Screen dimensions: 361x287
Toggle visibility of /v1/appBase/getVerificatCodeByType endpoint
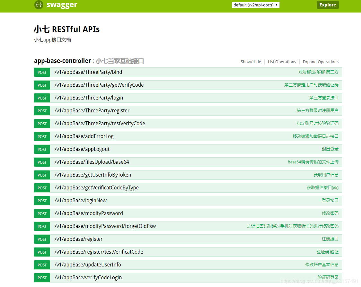(x=96, y=187)
